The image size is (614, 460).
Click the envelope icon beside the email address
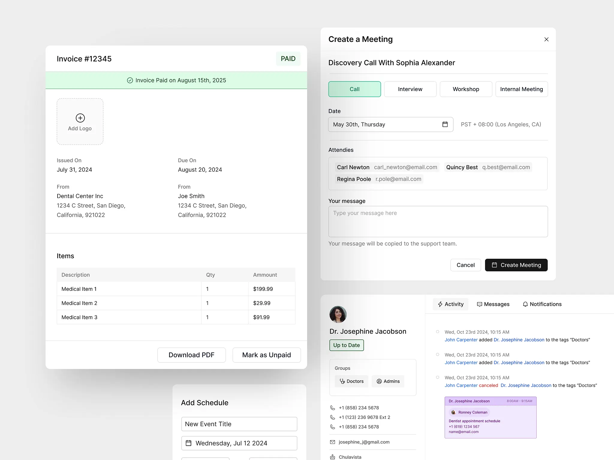(x=332, y=442)
